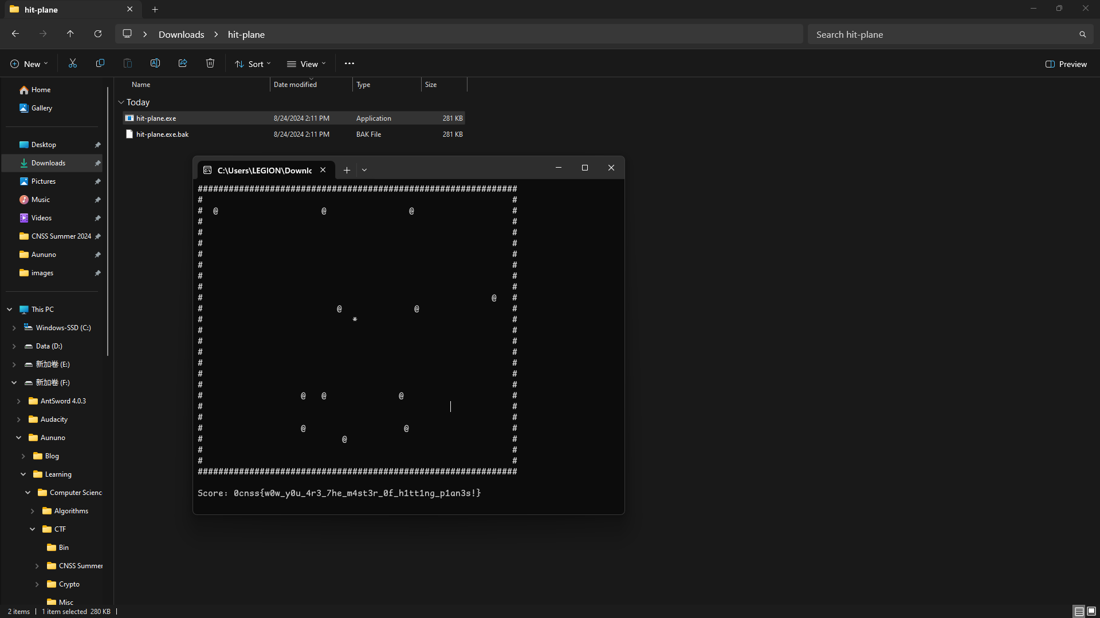Switch to large thumbnails view icon
This screenshot has width=1100, height=618.
1091,611
